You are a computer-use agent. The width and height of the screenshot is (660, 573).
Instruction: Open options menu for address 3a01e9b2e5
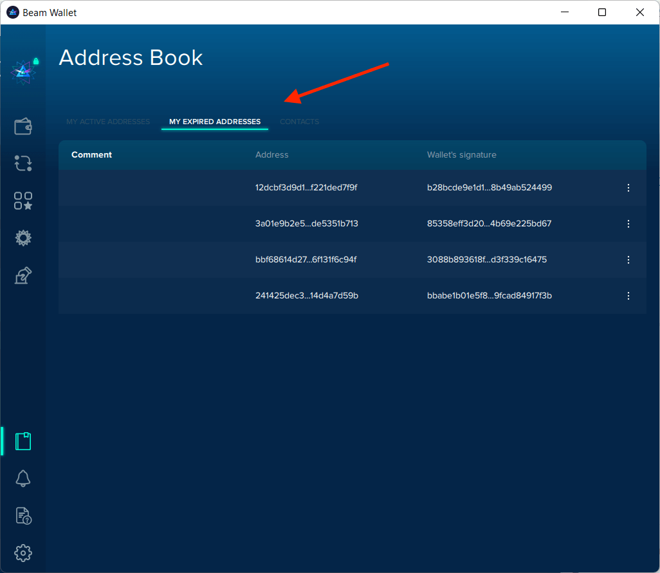(628, 224)
